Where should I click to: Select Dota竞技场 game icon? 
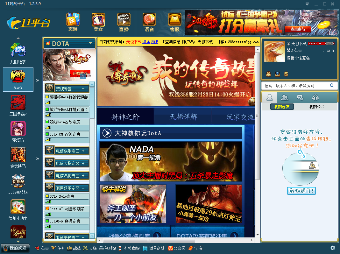pos(18,184)
